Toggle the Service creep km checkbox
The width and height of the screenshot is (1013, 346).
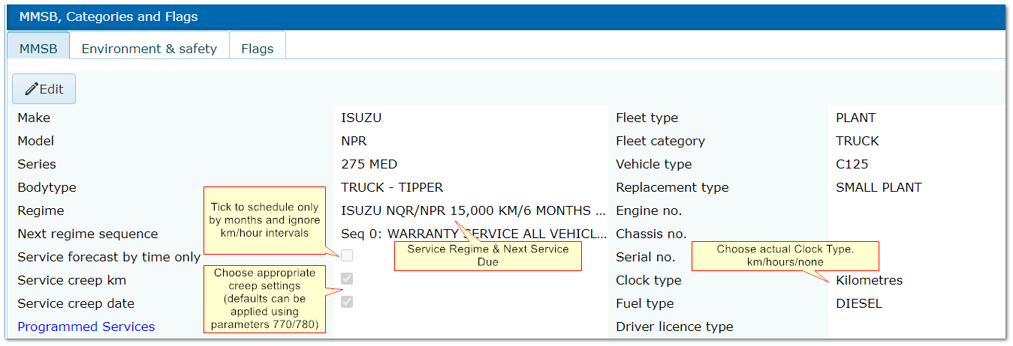347,279
